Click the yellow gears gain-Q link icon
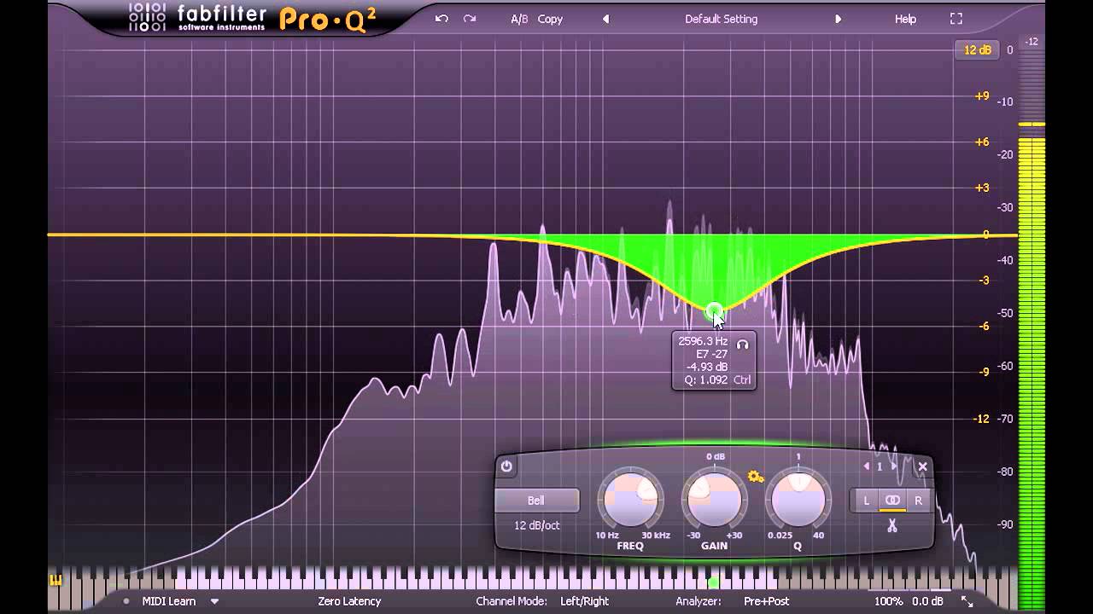The width and height of the screenshot is (1093, 614). pyautogui.click(x=755, y=477)
